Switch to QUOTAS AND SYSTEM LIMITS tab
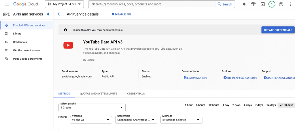Image resolution: width=295 pixels, height=130 pixels. tap(99, 94)
